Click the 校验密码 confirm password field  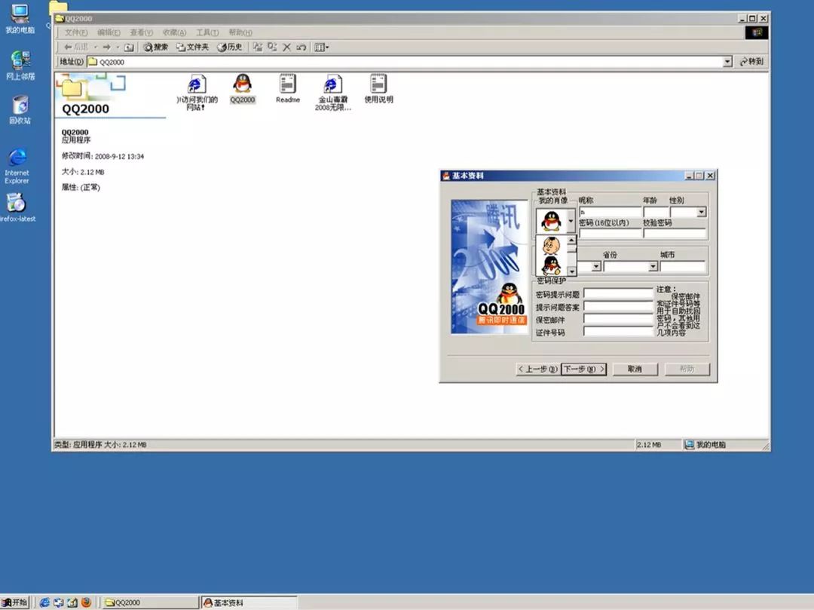click(x=675, y=233)
